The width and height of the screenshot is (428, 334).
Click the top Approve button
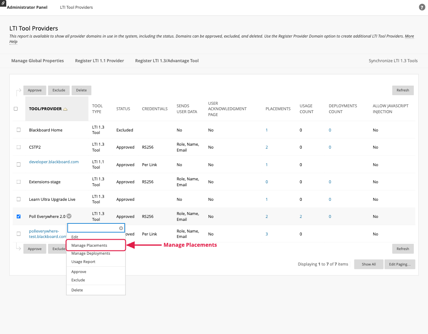tap(35, 90)
